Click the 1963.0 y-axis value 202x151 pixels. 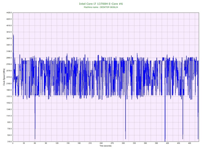(x=9, y=90)
